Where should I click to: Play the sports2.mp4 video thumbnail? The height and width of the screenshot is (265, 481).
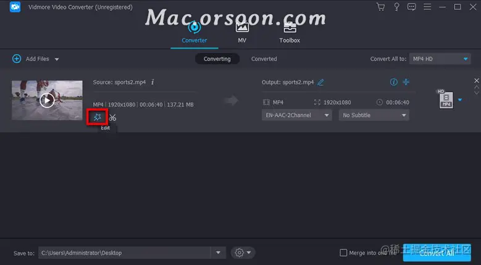point(47,100)
